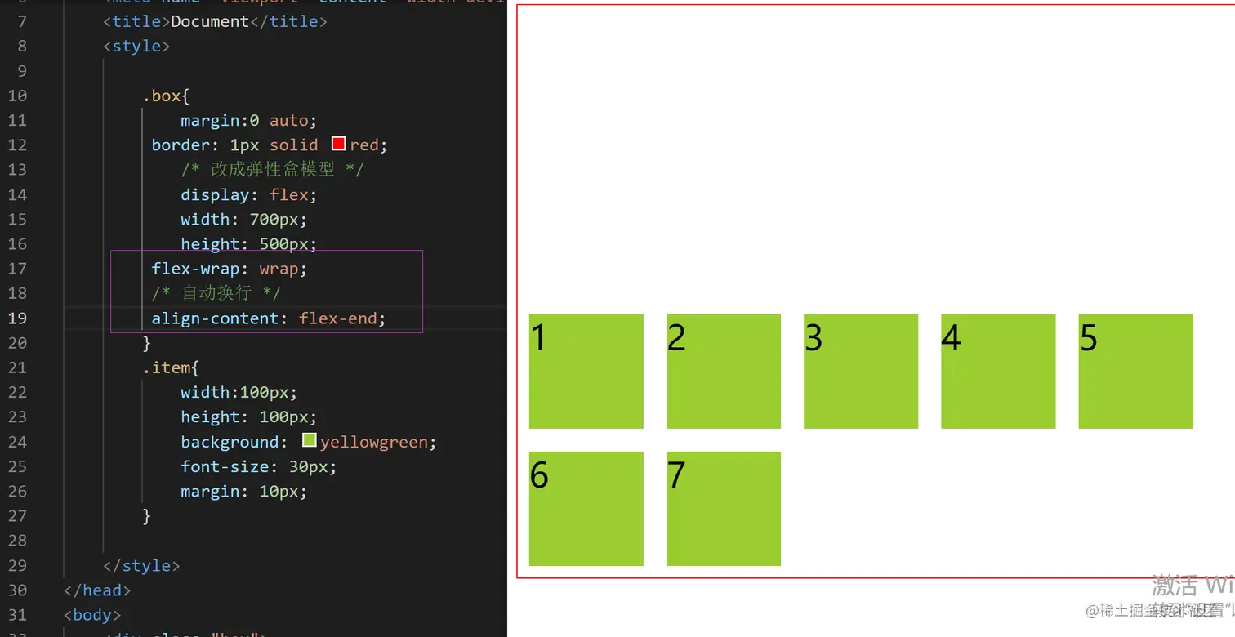Click the 'display: flex;' declaration
The height and width of the screenshot is (637, 1235).
tap(249, 194)
